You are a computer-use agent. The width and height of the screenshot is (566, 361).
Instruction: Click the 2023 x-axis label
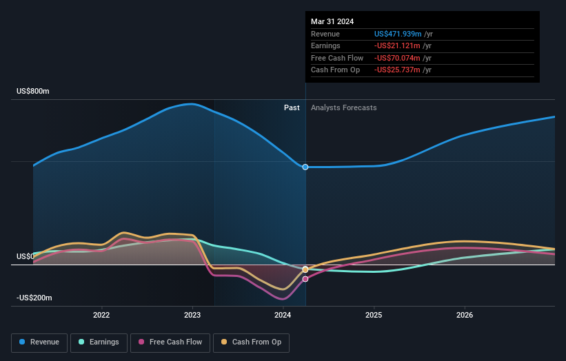pos(192,316)
